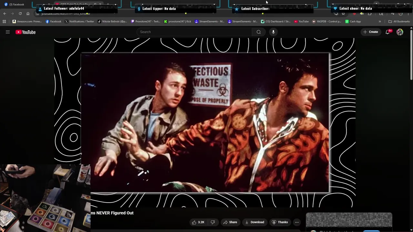This screenshot has height=232, width=413.
Task: Open the browser home icon
Action: click(x=28, y=14)
